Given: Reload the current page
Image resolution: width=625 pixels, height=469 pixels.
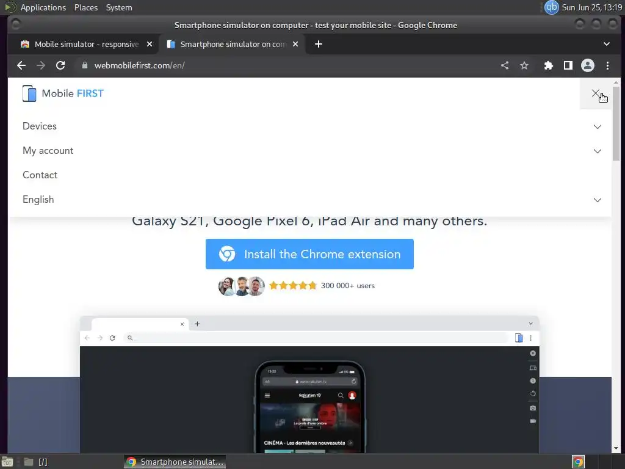Looking at the screenshot, I should [60, 65].
